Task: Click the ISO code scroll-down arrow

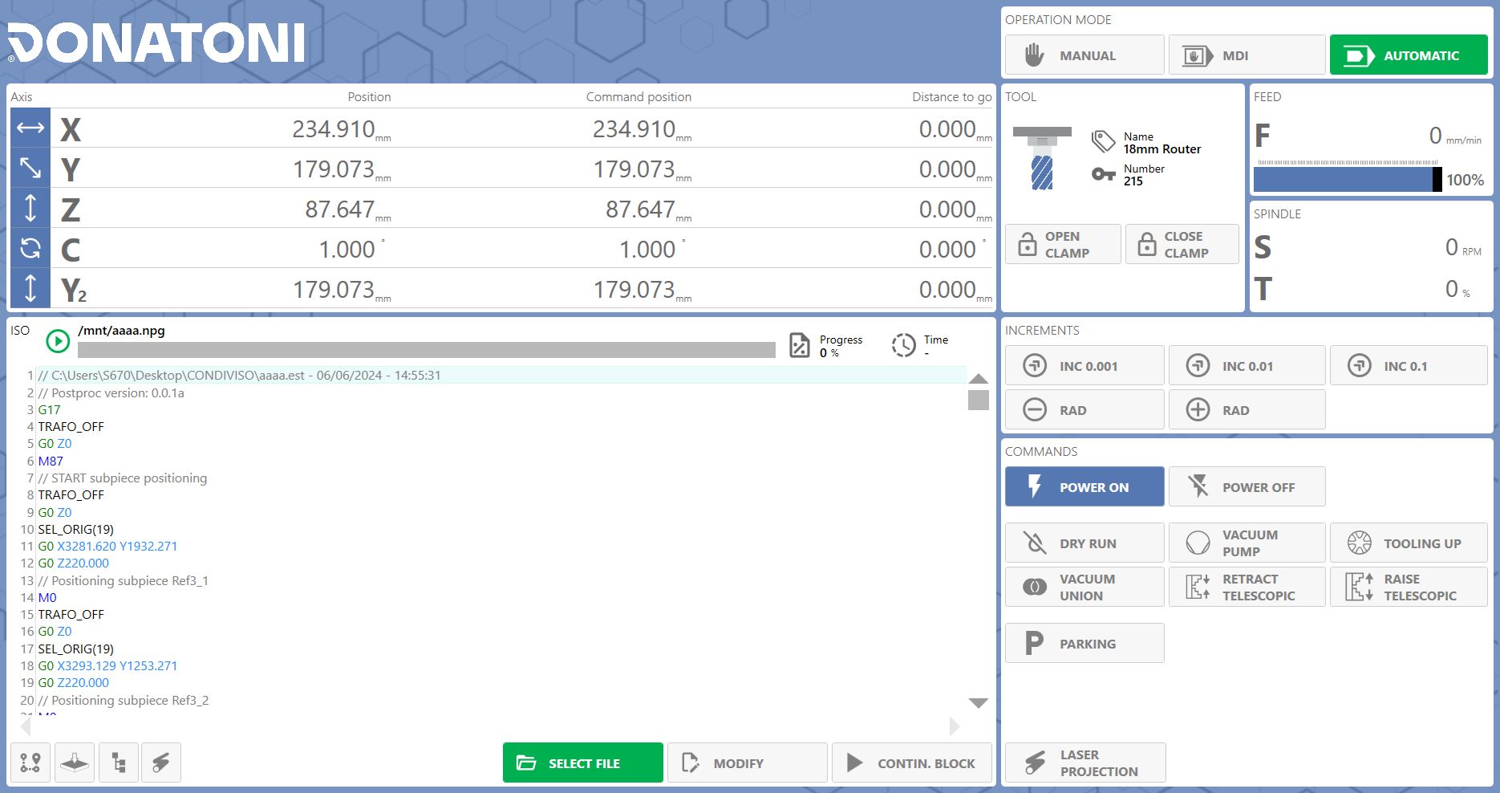Action: (x=978, y=703)
